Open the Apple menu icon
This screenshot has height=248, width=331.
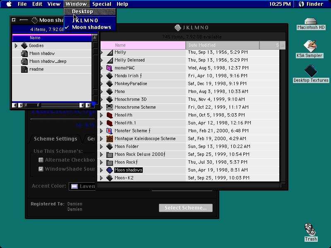click(9, 4)
